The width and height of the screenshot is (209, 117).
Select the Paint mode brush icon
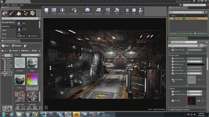(x=12, y=14)
